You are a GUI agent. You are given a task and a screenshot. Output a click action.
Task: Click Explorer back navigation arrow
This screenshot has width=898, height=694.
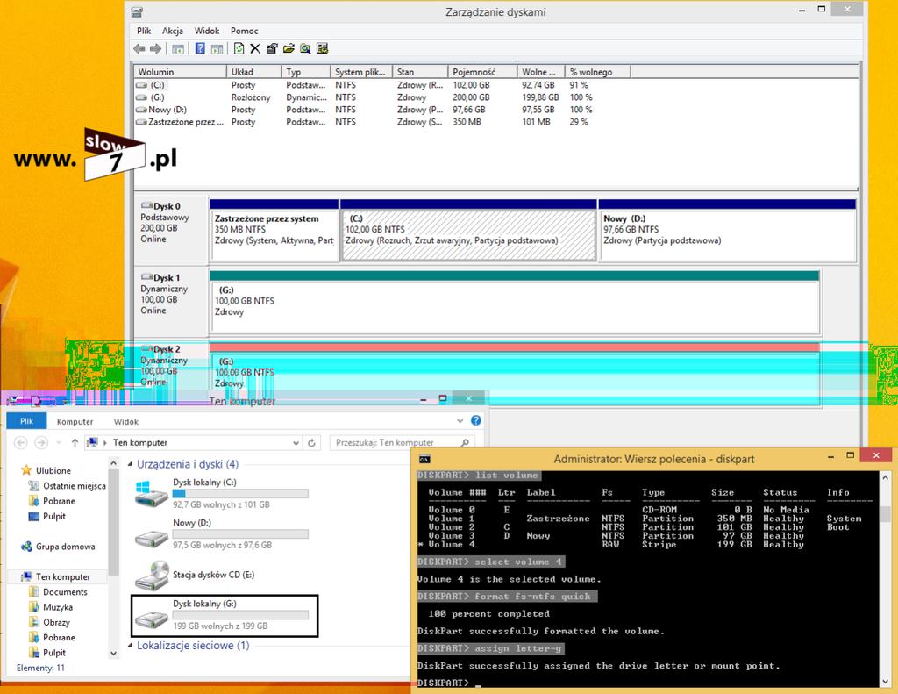[x=21, y=442]
